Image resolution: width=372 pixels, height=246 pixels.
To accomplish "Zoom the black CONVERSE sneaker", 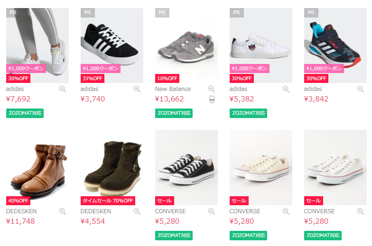I will coord(212,211).
